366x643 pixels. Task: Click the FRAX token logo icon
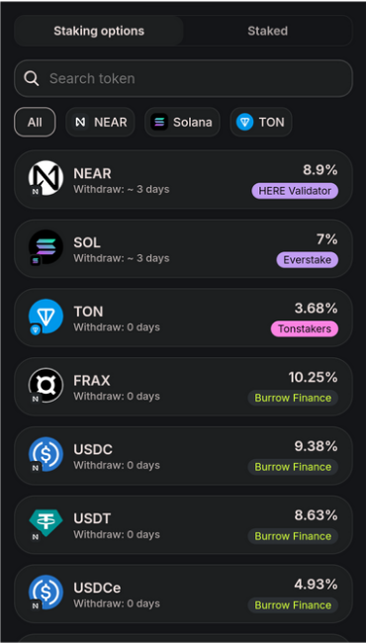(x=46, y=385)
